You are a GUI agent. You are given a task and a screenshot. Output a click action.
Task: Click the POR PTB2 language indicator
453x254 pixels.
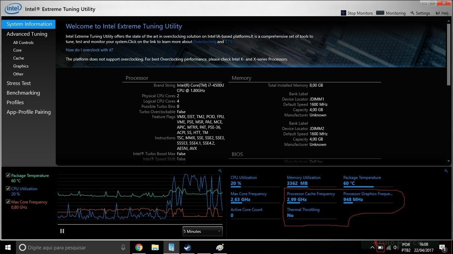point(406,247)
